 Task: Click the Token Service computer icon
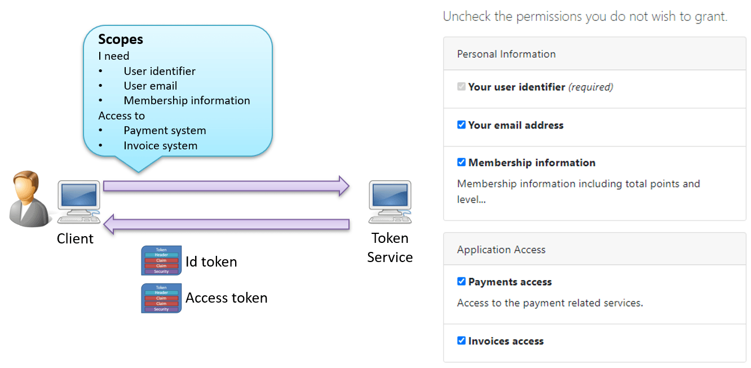click(390, 200)
